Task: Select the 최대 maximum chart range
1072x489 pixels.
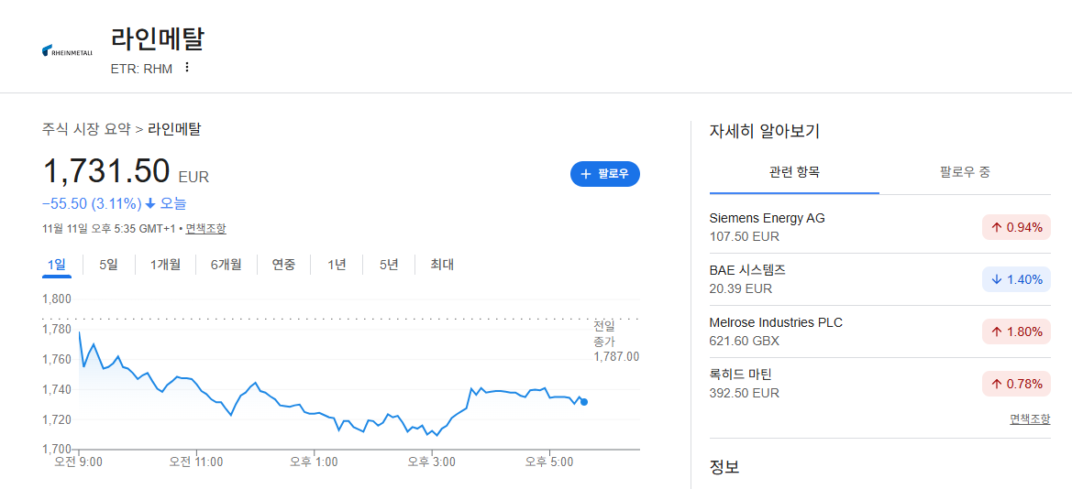Action: click(x=442, y=265)
